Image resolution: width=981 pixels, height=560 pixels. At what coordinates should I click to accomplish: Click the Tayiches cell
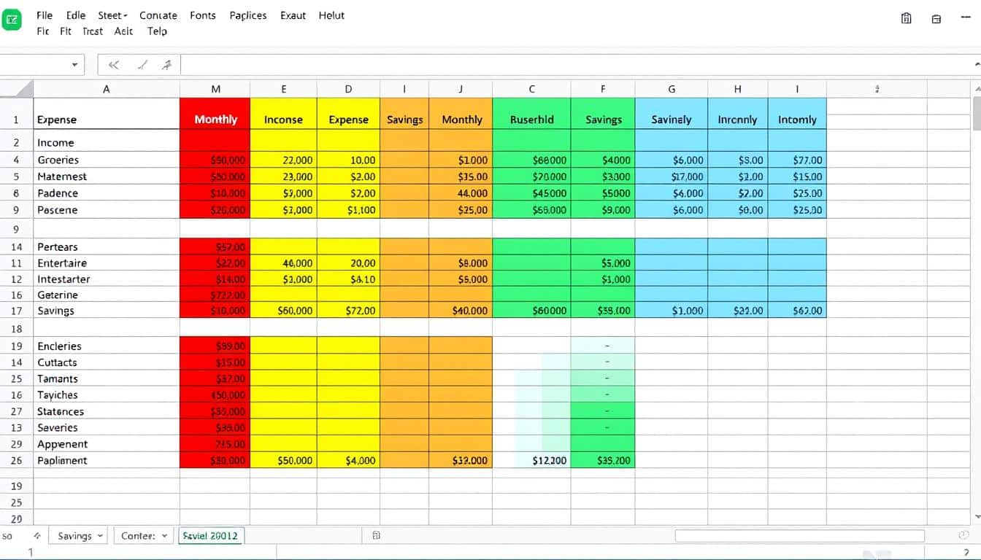(x=107, y=395)
